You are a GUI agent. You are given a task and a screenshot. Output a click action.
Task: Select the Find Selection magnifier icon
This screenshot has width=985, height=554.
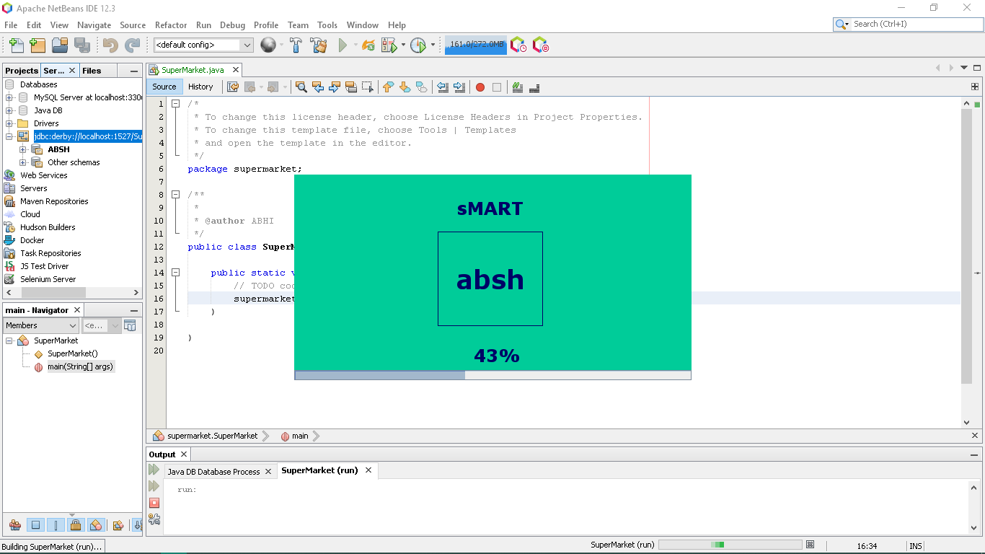(301, 87)
